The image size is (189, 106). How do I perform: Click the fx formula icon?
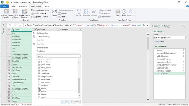point(20,25)
